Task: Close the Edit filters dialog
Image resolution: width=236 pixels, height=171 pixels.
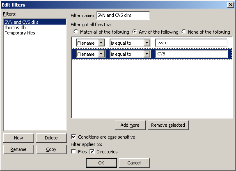Action: [x=231, y=5]
